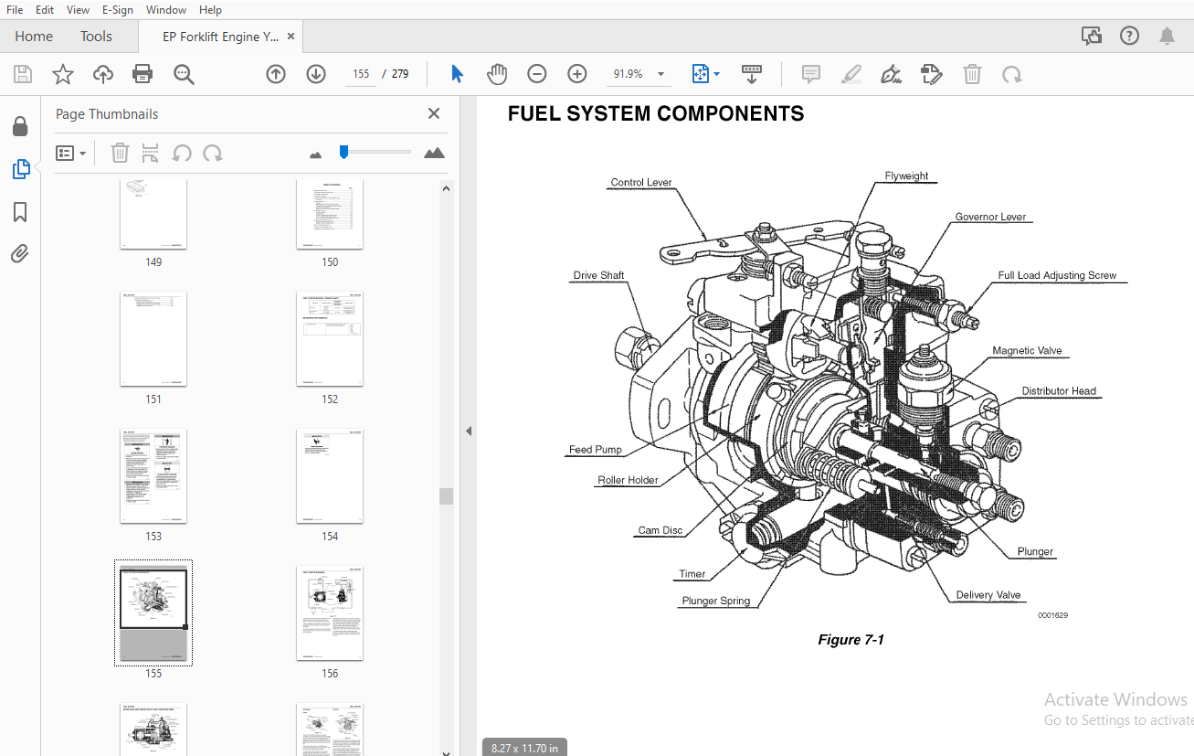The width and height of the screenshot is (1194, 756).
Task: Open the Help menu
Action: pyautogui.click(x=210, y=10)
